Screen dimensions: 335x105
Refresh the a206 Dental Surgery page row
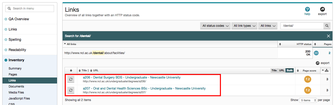point(71,79)
